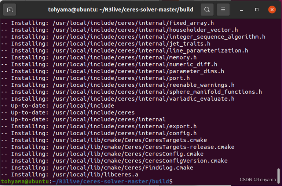Click the jet_traits.h install line

pyautogui.click(x=106, y=44)
